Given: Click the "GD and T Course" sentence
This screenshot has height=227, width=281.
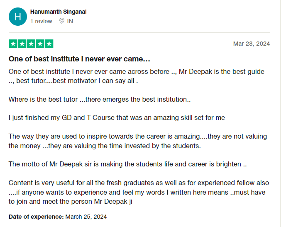Looking at the screenshot, I should (117, 117).
